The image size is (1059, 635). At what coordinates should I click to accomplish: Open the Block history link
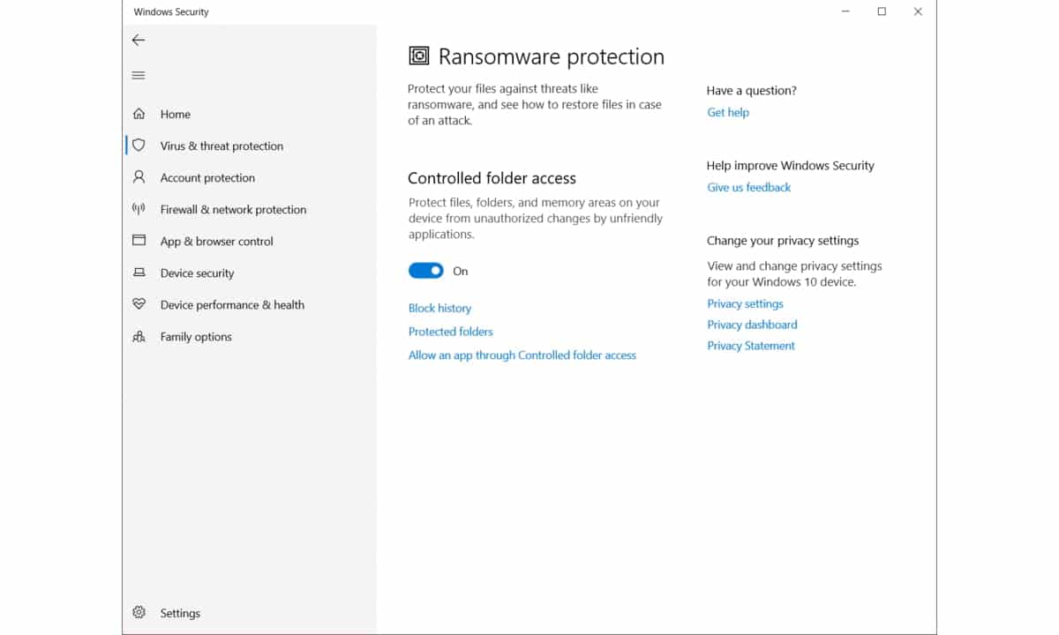tap(439, 308)
